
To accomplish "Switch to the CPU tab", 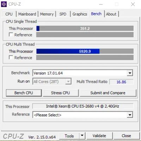I will click(x=9, y=14).
